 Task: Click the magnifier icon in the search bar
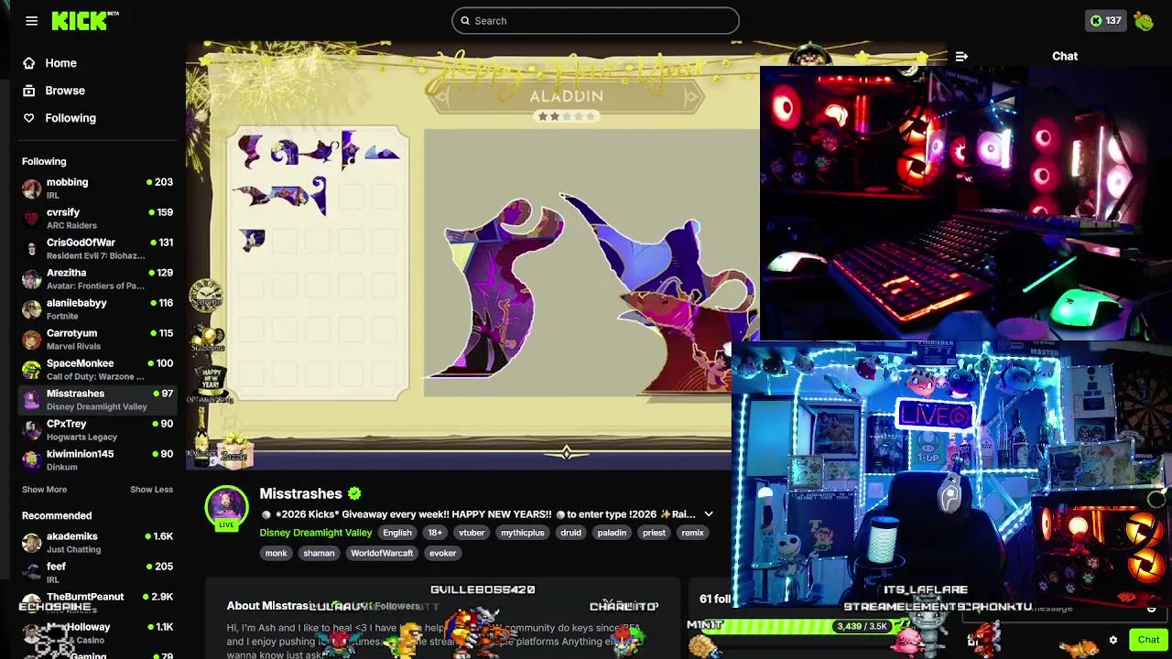point(464,21)
